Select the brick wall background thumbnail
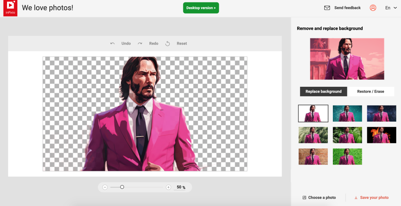Screen dimensions: 401x206 coord(313,157)
